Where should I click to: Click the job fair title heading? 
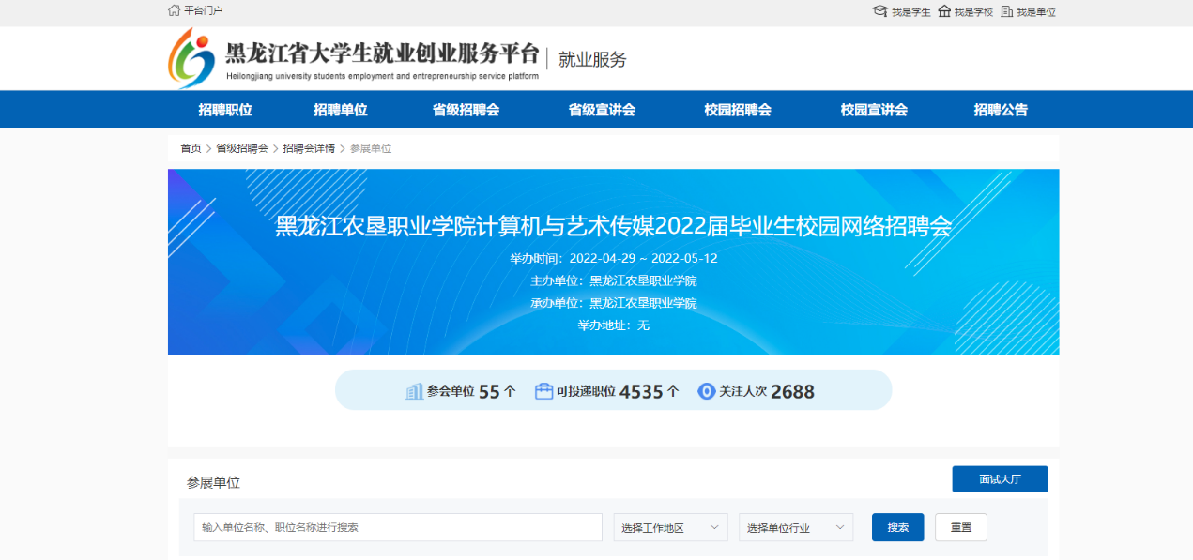point(614,226)
